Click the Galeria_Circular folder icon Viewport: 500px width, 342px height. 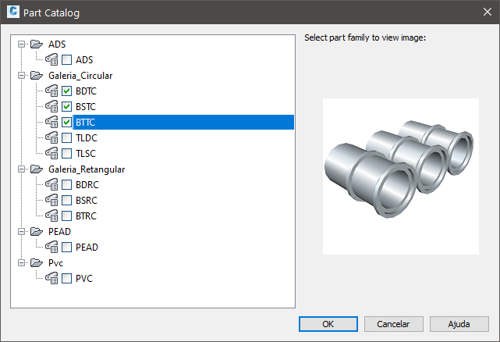point(37,76)
